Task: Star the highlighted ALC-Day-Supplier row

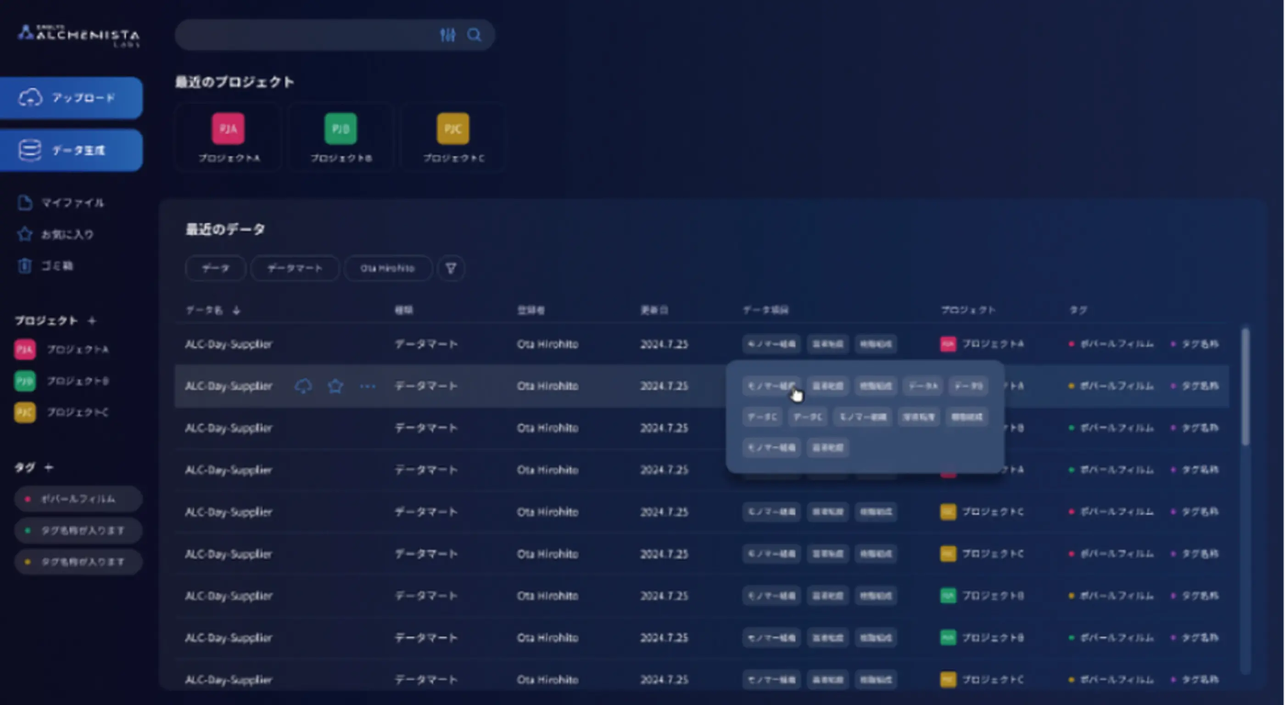Action: [x=335, y=386]
